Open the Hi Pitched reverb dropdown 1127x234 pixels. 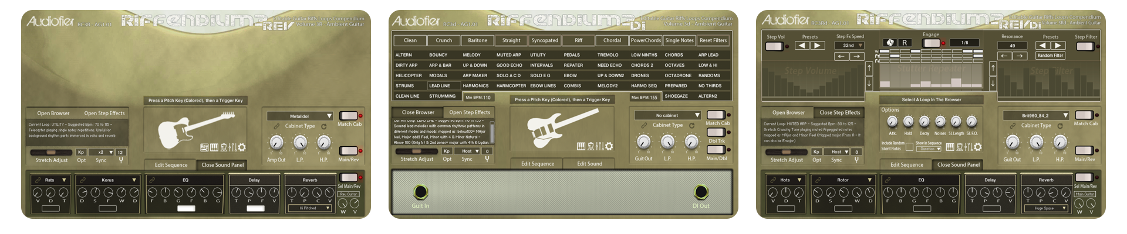(310, 208)
